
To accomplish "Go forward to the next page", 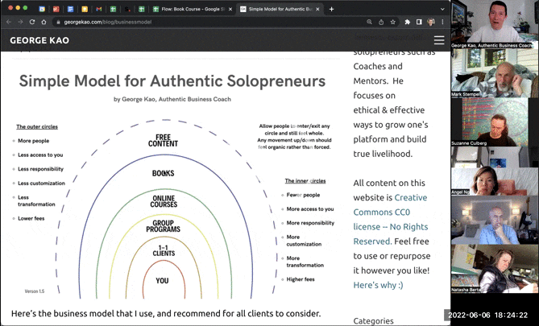I will (x=20, y=22).
